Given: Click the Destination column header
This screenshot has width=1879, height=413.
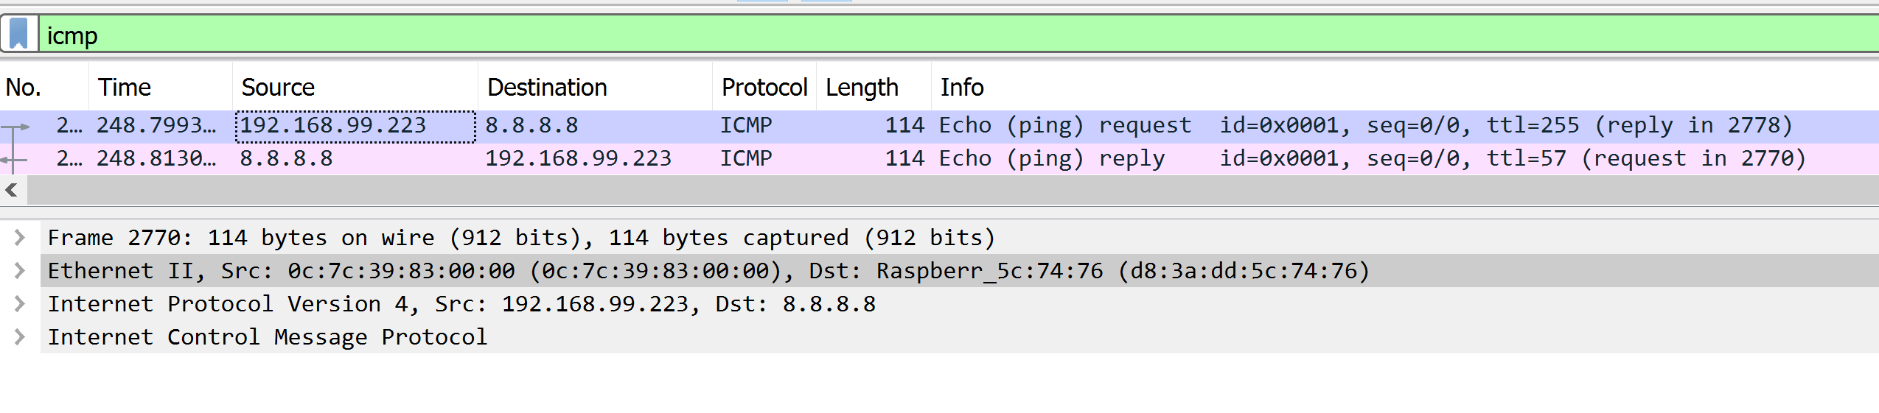Looking at the screenshot, I should point(596,87).
